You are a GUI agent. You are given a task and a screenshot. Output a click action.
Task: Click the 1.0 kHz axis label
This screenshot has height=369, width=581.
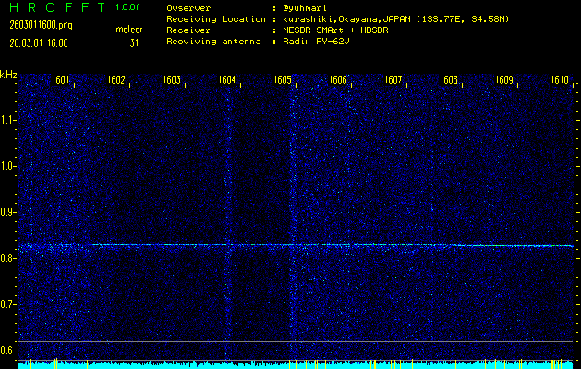point(7,166)
